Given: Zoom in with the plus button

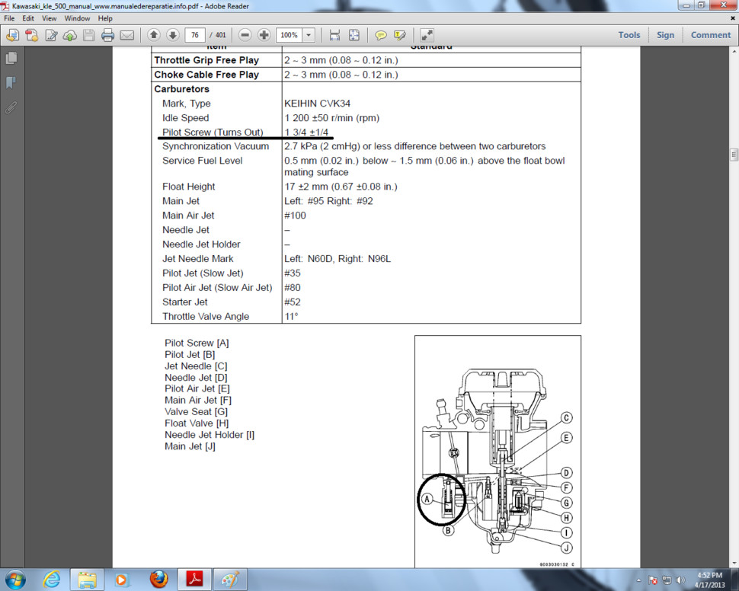Looking at the screenshot, I should [264, 35].
